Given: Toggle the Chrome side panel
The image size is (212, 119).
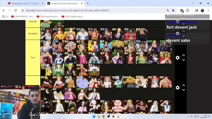Looking at the screenshot, I should 196,10.
